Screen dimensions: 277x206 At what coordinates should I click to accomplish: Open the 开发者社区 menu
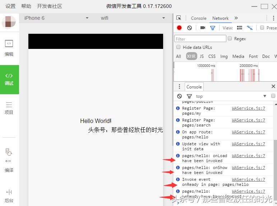tap(50, 6)
